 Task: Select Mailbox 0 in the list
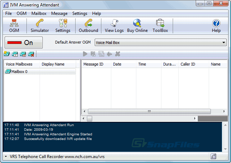click(x=40, y=72)
